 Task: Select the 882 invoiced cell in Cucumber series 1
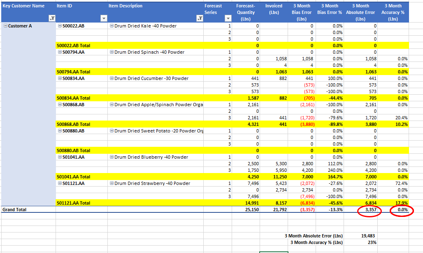pos(283,78)
